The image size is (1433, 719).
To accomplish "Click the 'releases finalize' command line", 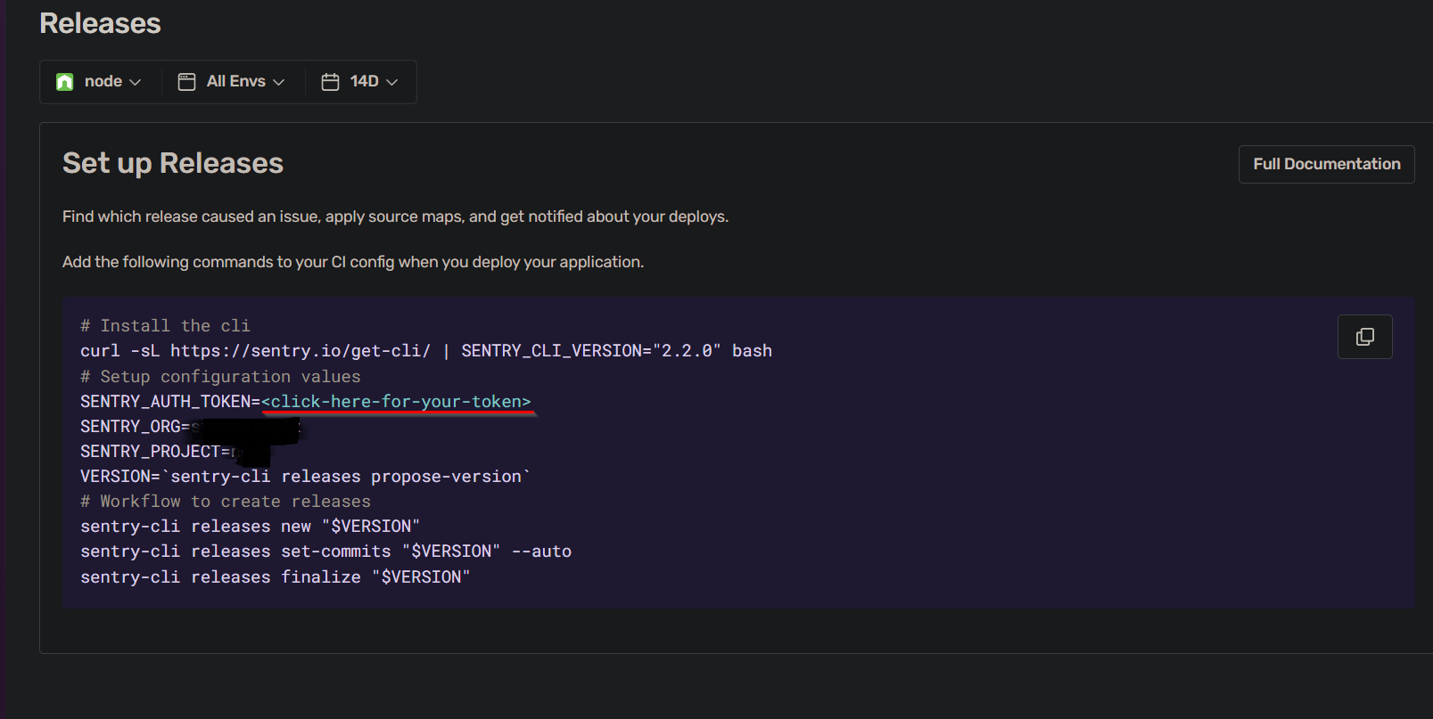I will (275, 577).
